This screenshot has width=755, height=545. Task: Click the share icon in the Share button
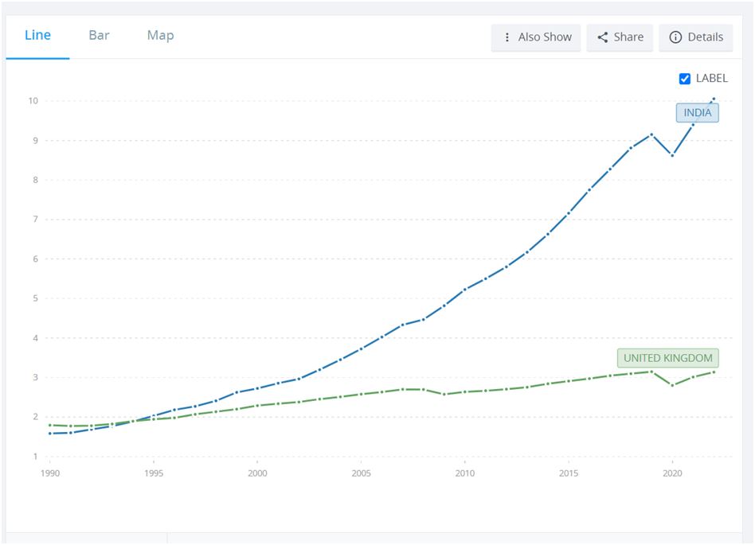pyautogui.click(x=602, y=37)
